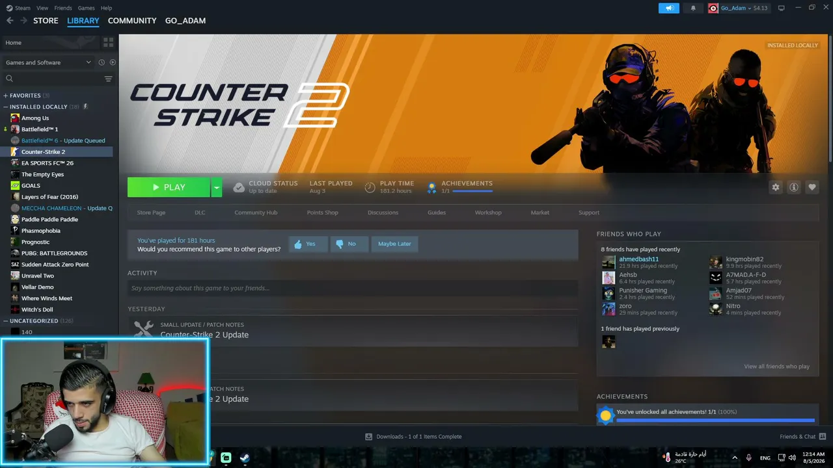Show hidden system tray icons

pyautogui.click(x=735, y=458)
